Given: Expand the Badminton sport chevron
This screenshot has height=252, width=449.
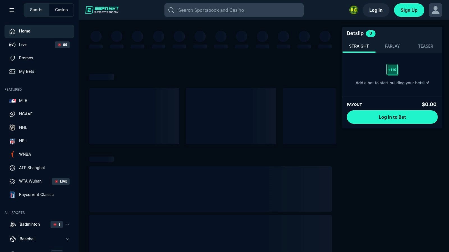Looking at the screenshot, I should point(68,225).
